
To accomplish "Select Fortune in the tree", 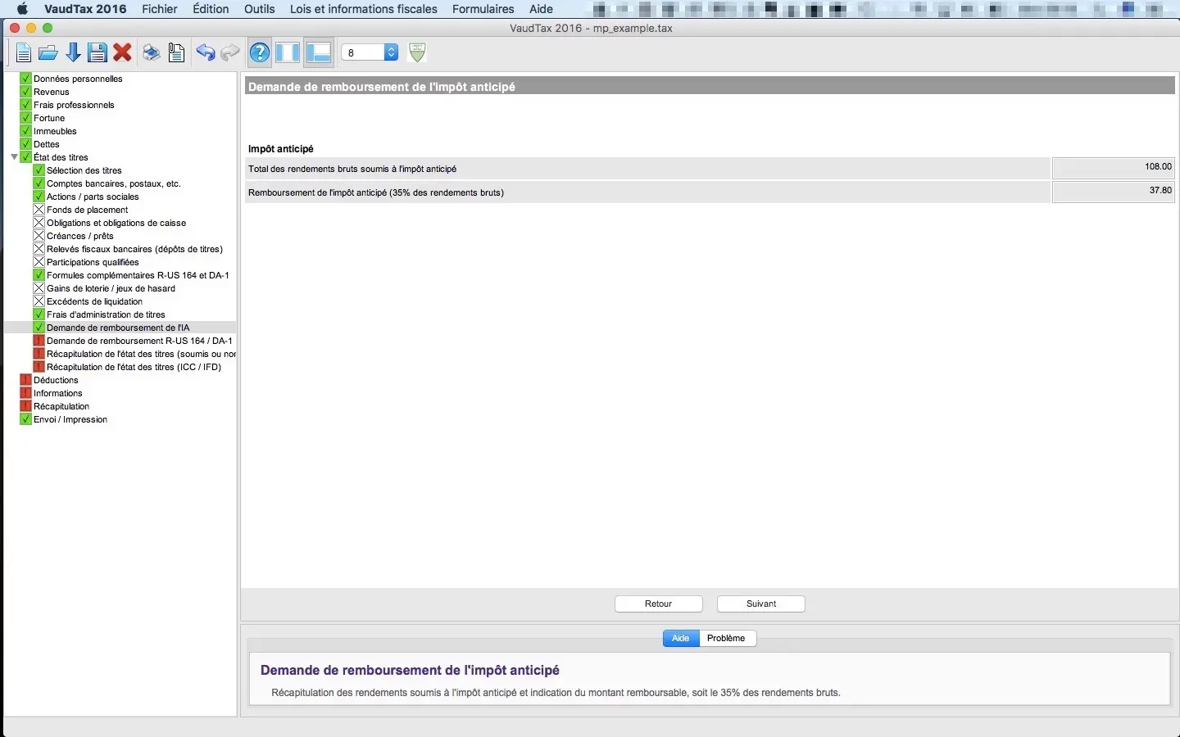I will 49,118.
